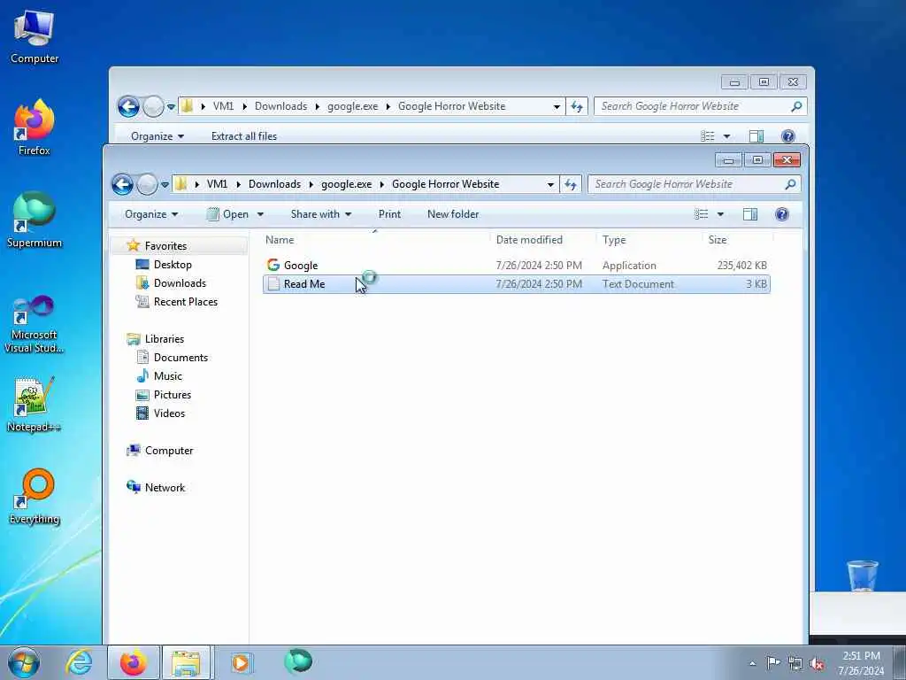Open the Share with menu
The width and height of the screenshot is (906, 680).
coord(320,214)
